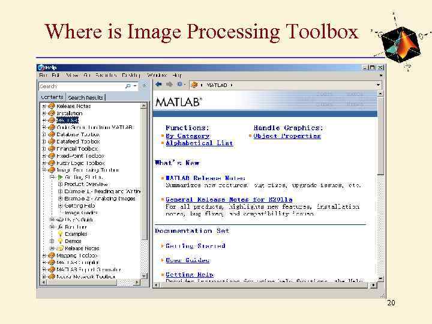
Task: Click the Datafeed Toolbox book icon
Action: click(52, 142)
